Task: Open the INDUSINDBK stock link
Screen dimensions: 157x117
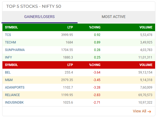Action: [x=14, y=103]
